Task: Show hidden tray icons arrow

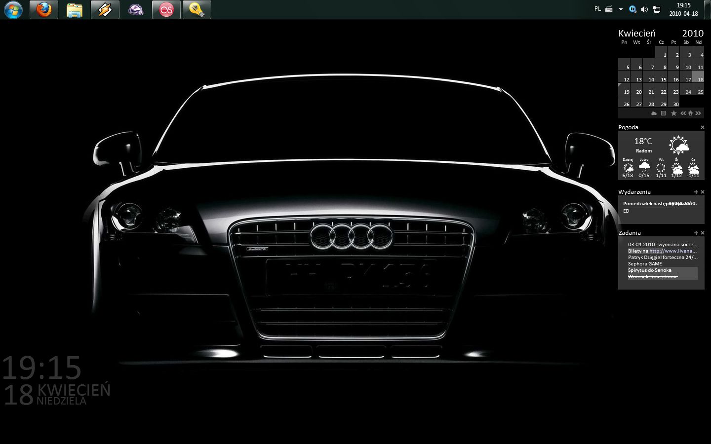Action: [x=621, y=9]
